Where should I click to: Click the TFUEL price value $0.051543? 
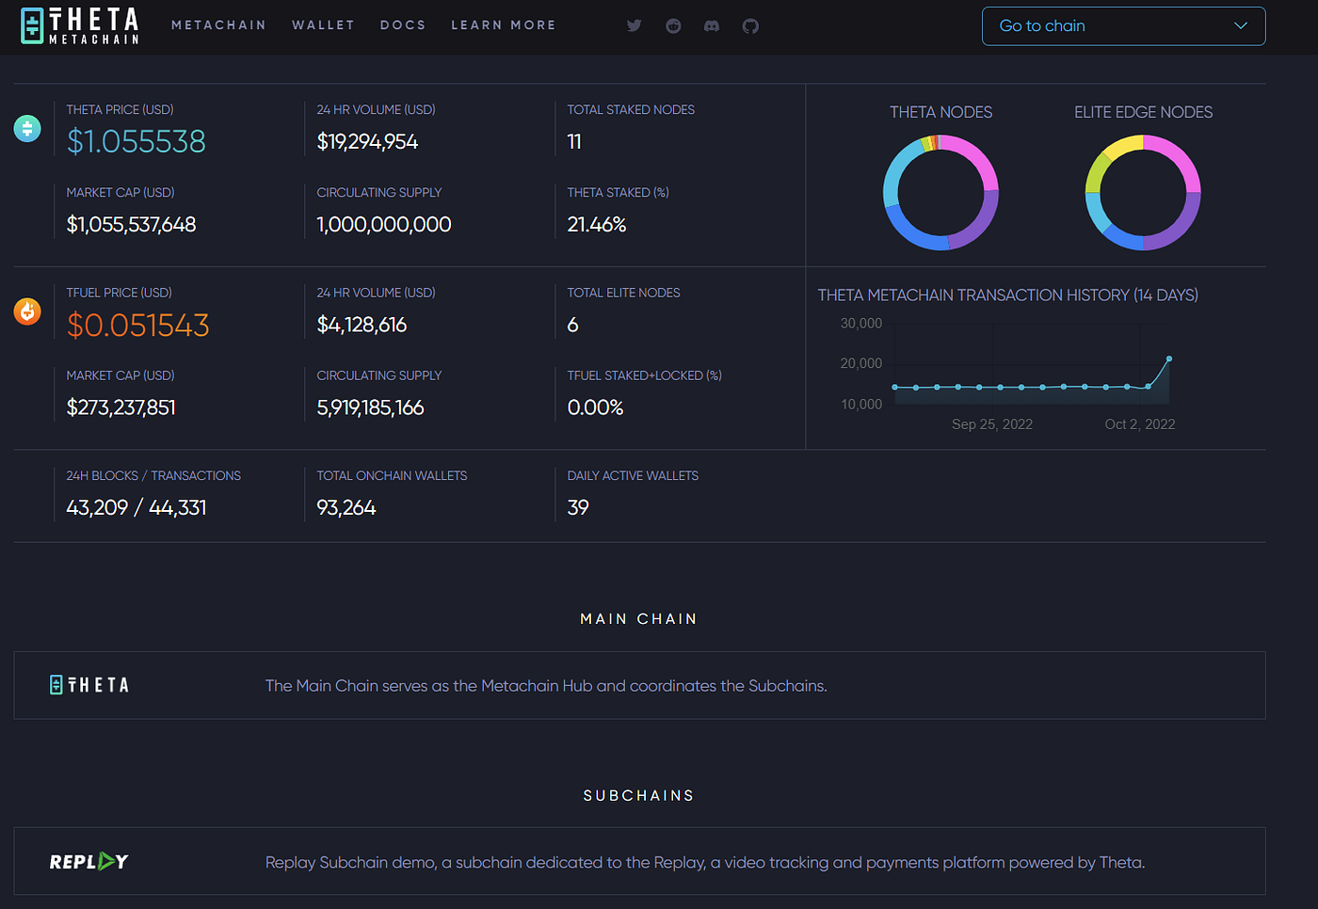(138, 325)
